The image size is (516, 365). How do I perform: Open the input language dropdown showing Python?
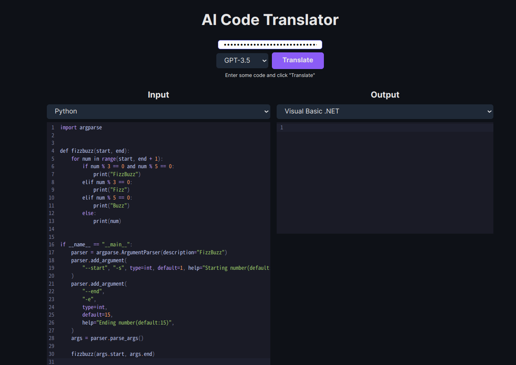pyautogui.click(x=158, y=111)
